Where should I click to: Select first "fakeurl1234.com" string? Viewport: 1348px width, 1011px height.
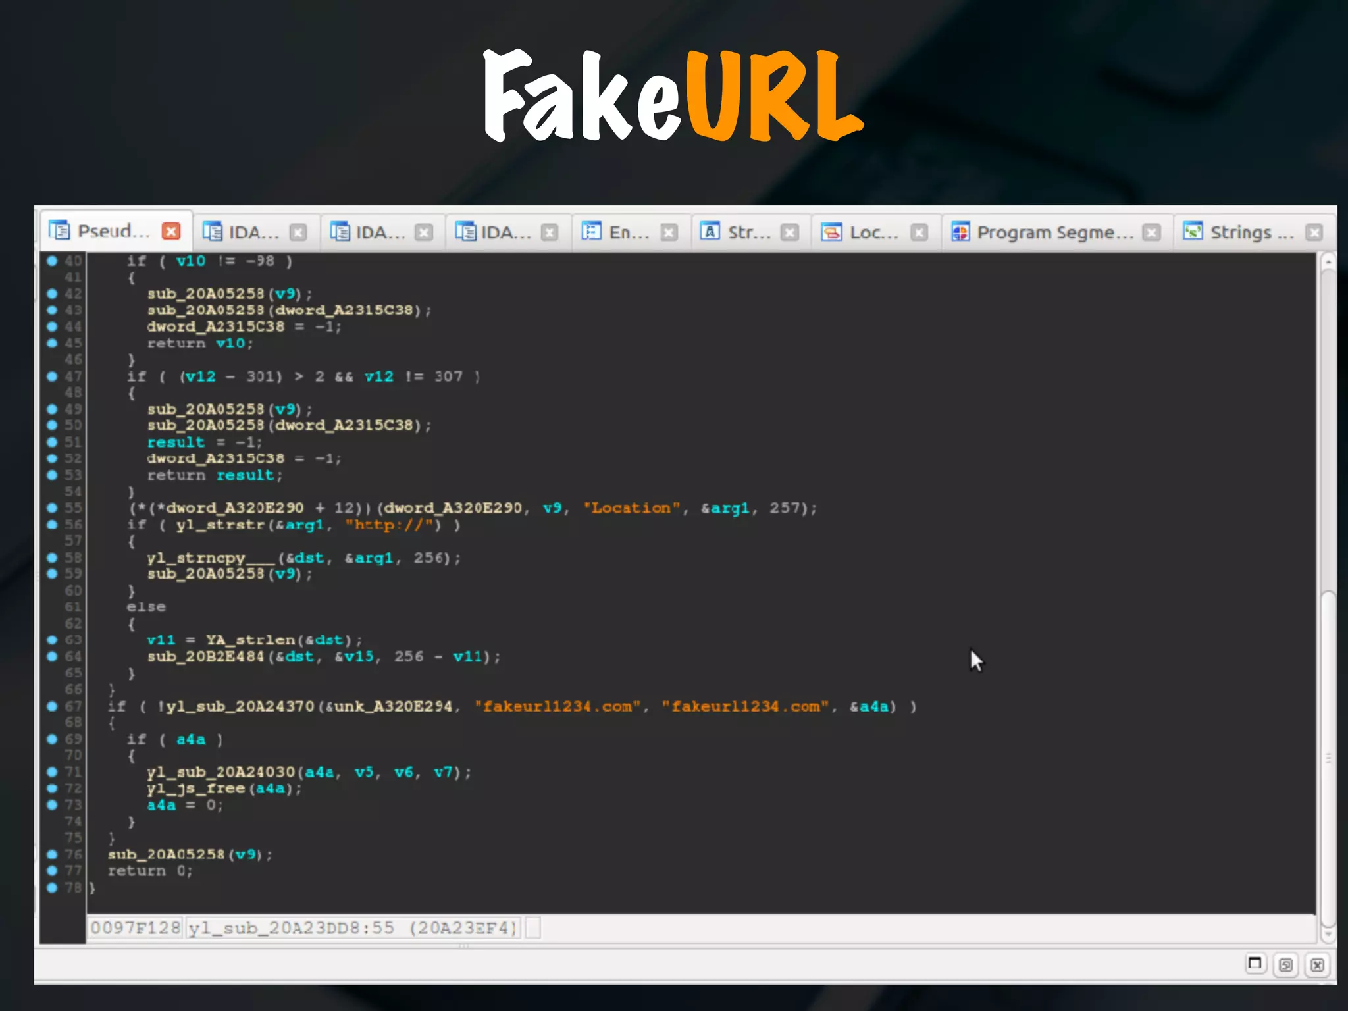coord(557,706)
